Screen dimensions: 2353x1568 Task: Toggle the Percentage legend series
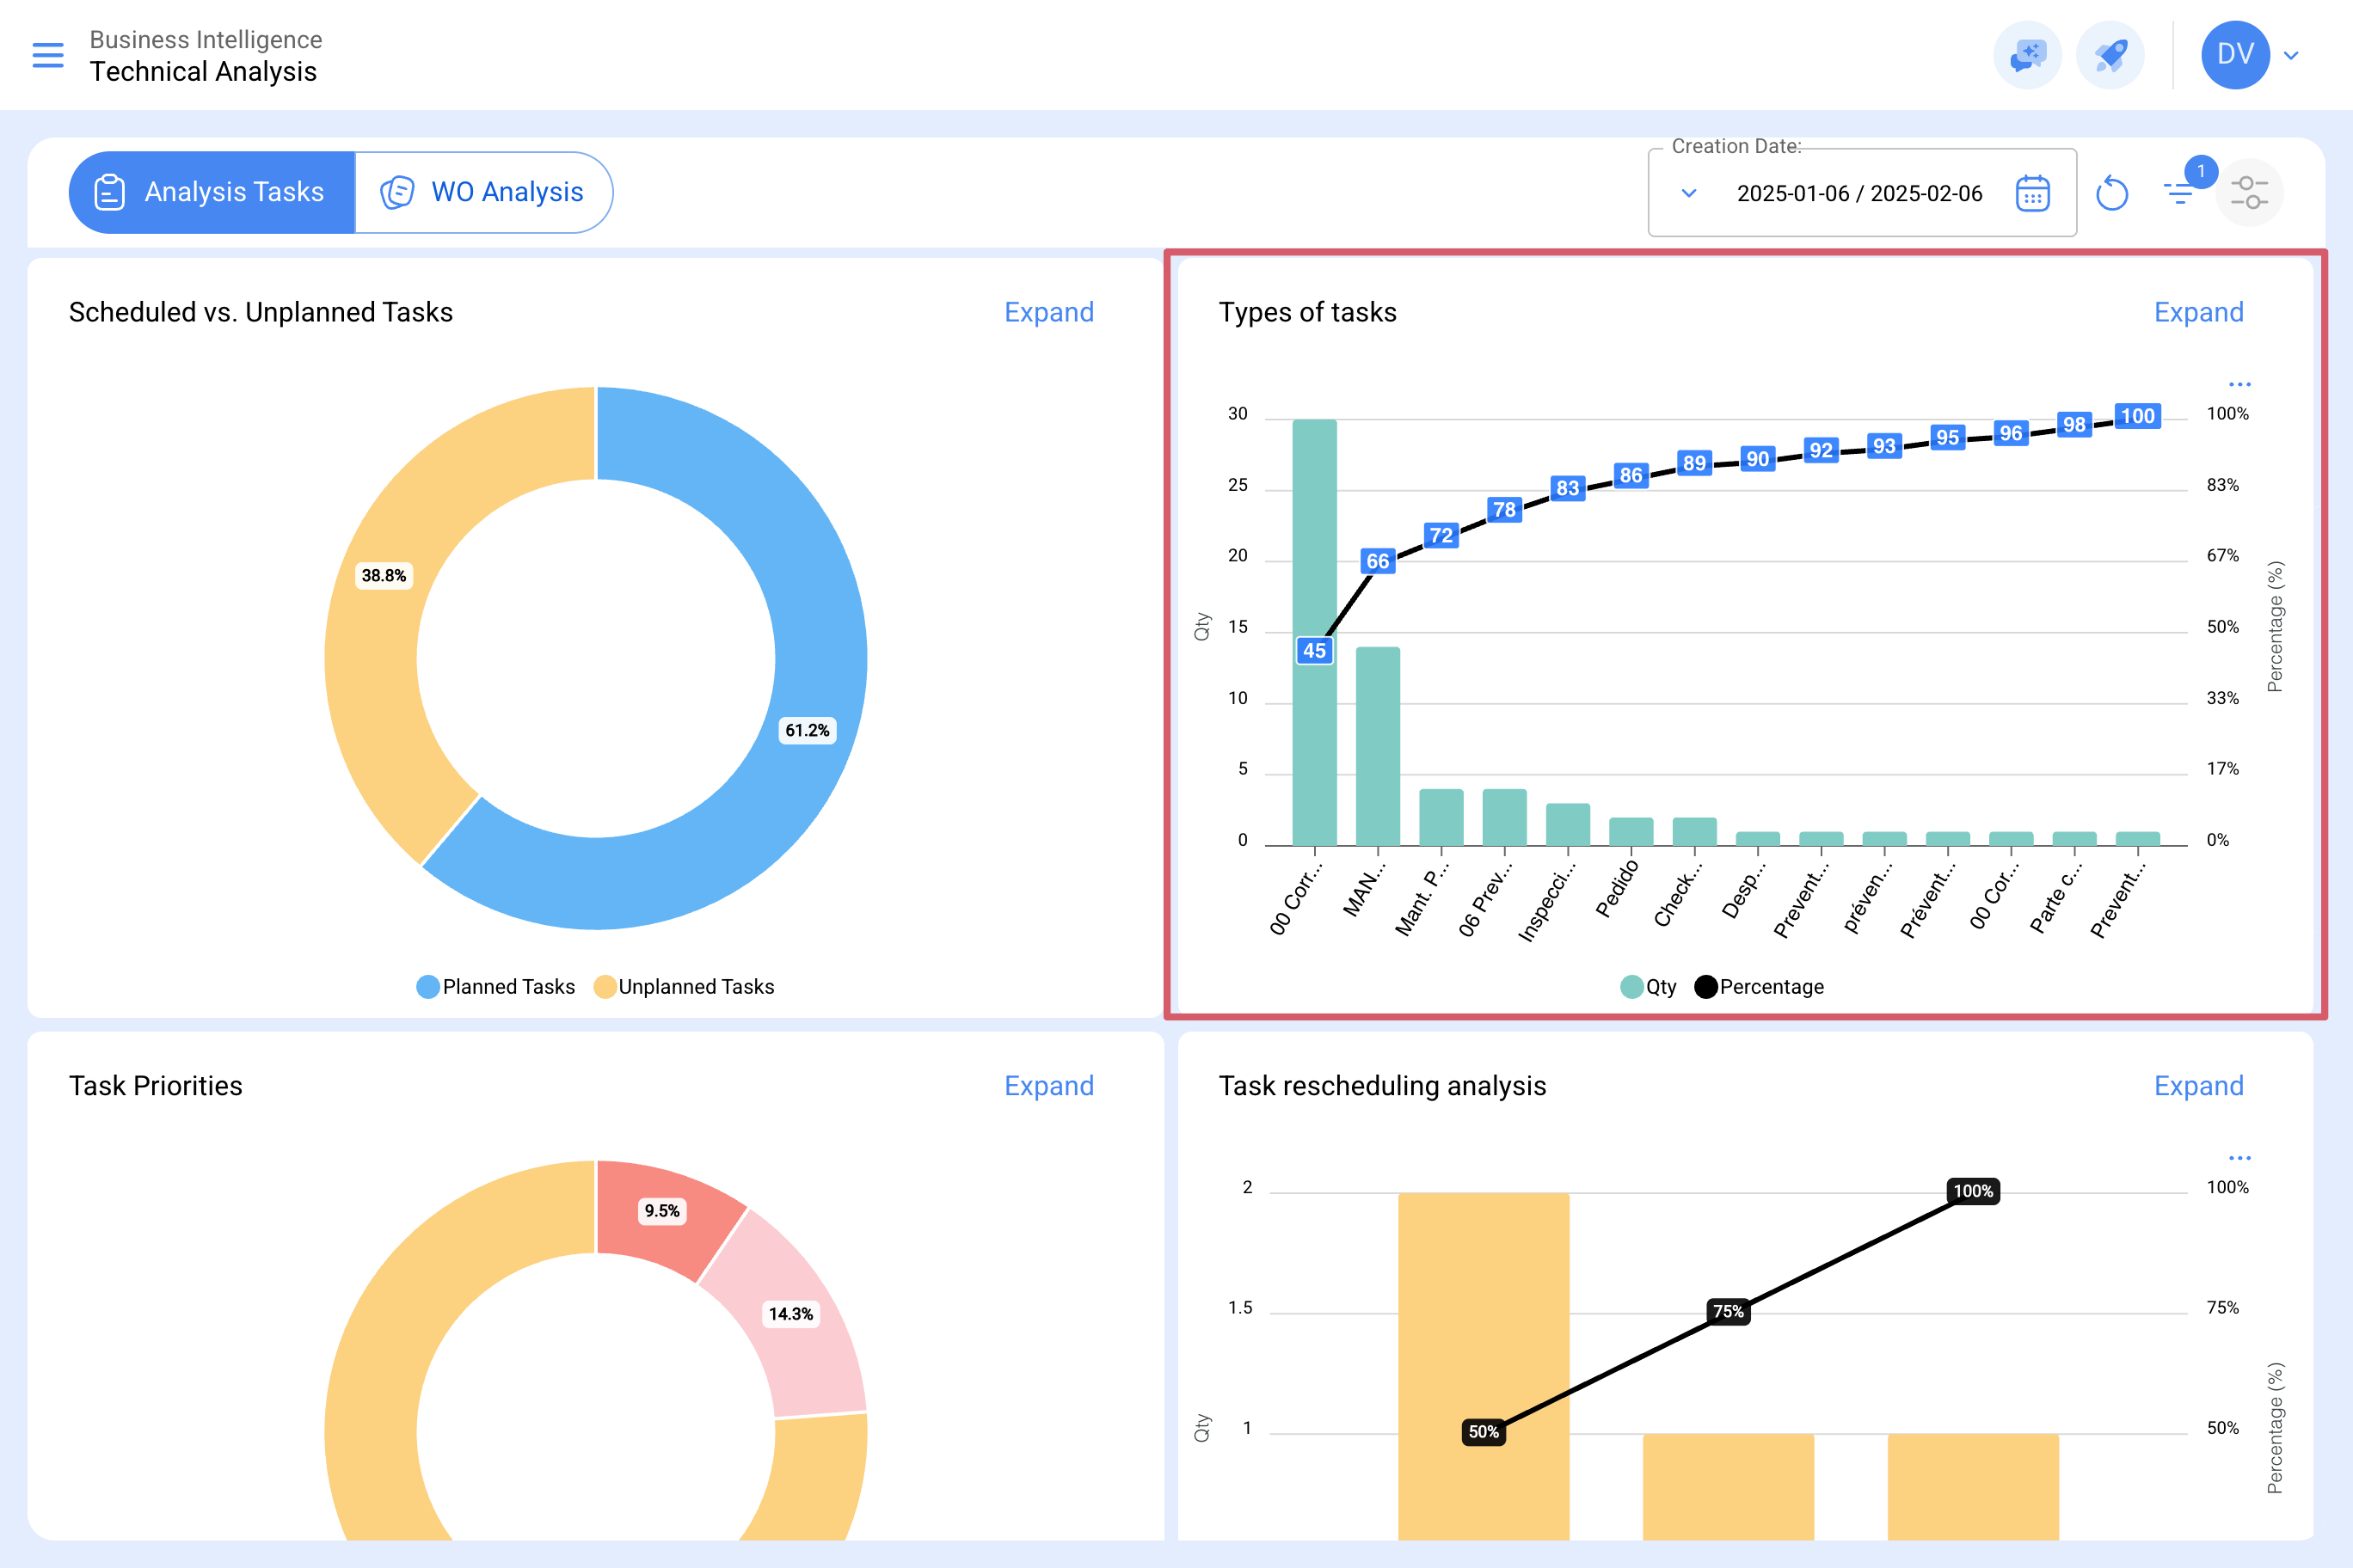(x=1759, y=987)
